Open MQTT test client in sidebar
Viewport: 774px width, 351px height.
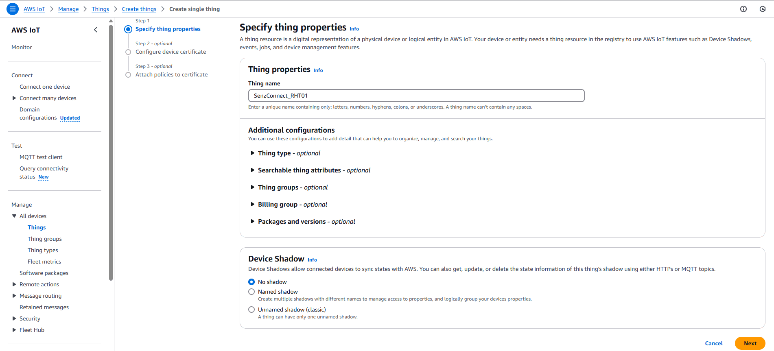(41, 157)
